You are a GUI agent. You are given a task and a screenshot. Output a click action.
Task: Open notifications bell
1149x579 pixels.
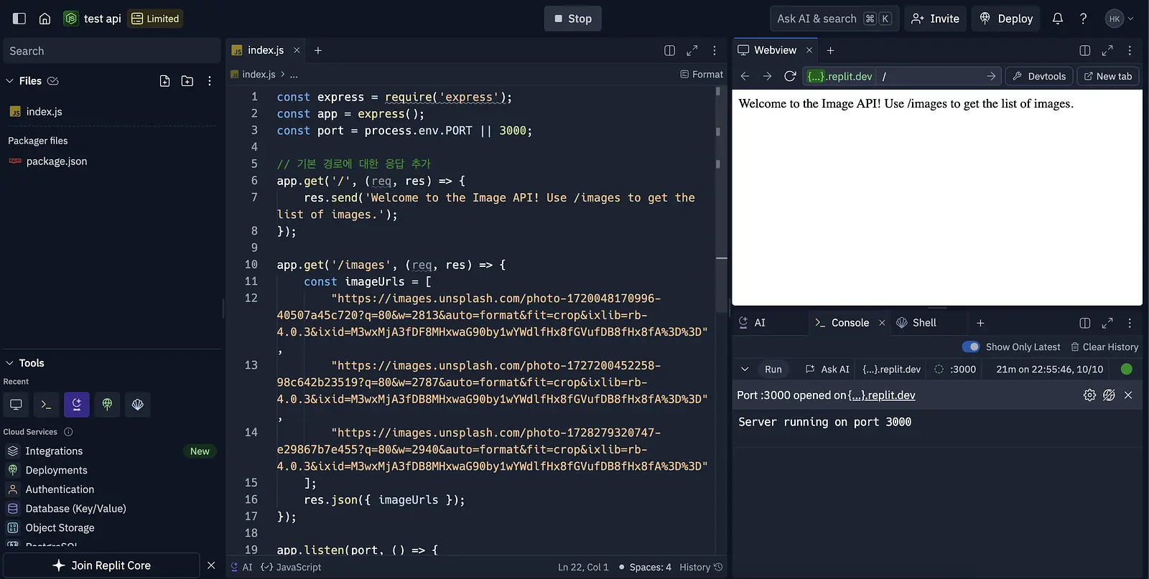pyautogui.click(x=1058, y=19)
